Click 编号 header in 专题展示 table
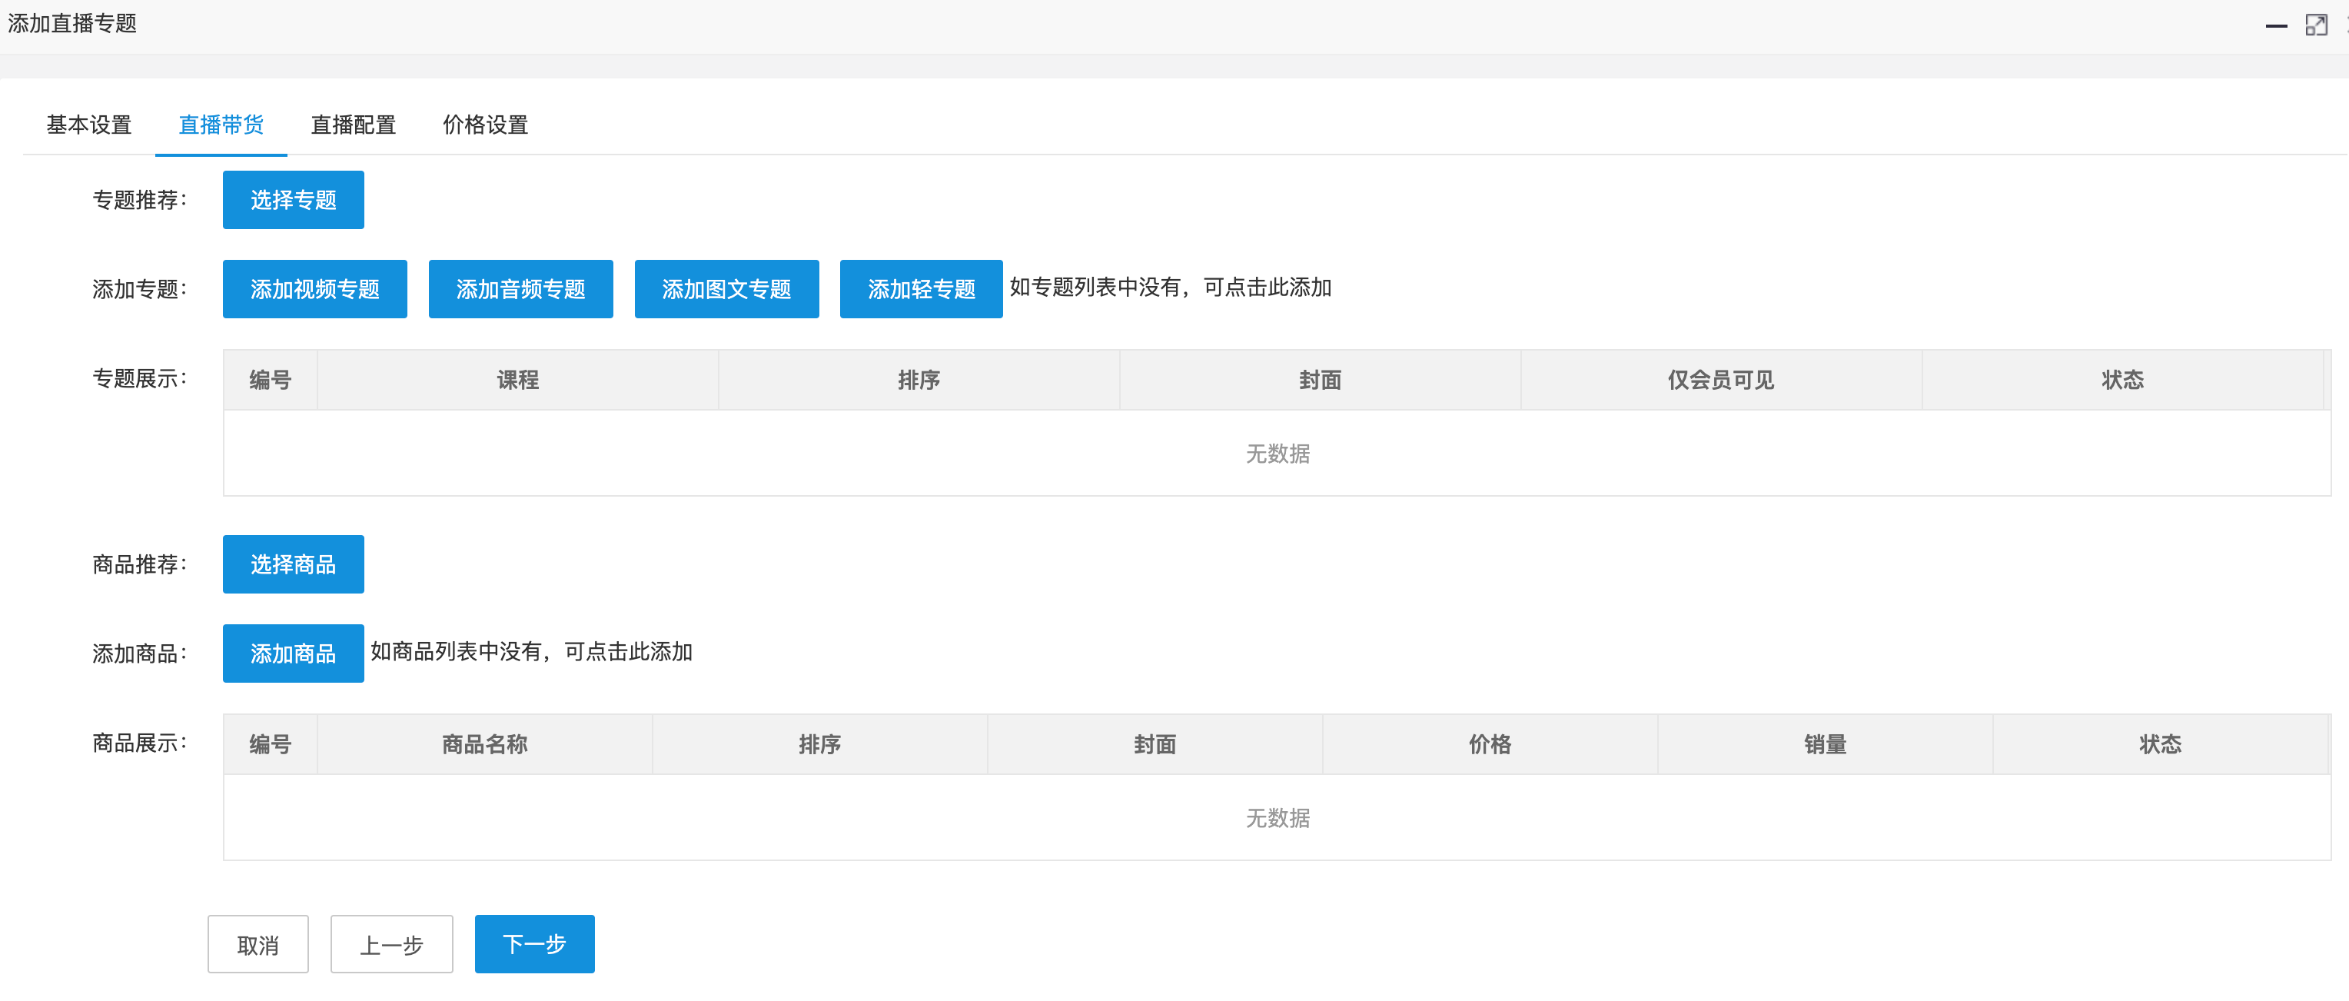Screen dimensions: 2349x1001 (x=271, y=380)
